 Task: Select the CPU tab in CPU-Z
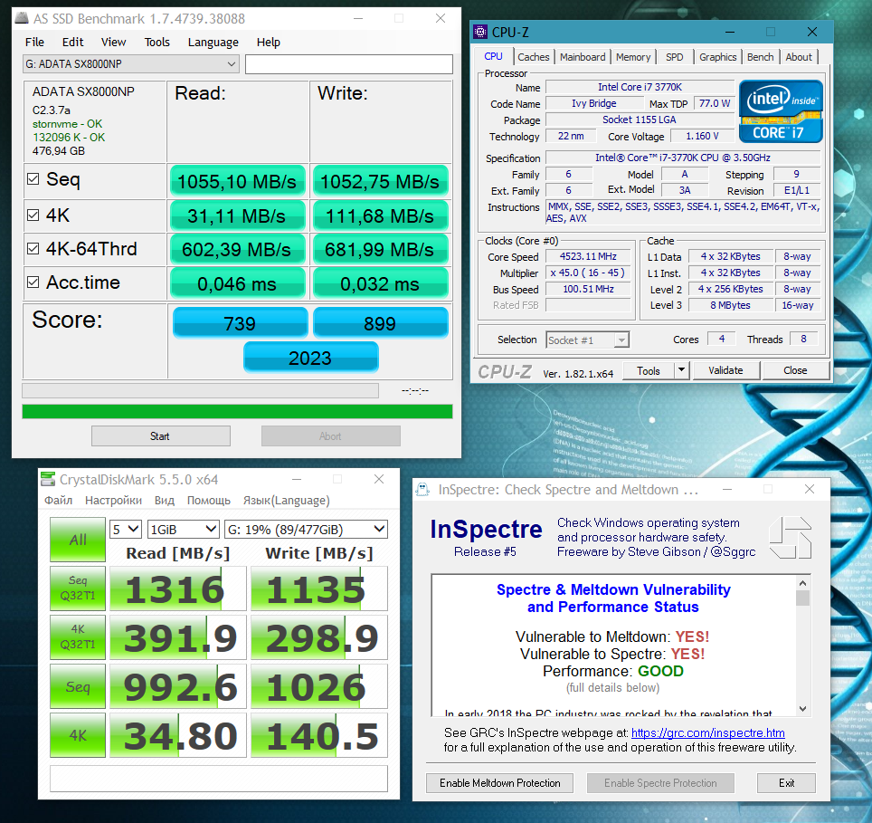[x=493, y=56]
